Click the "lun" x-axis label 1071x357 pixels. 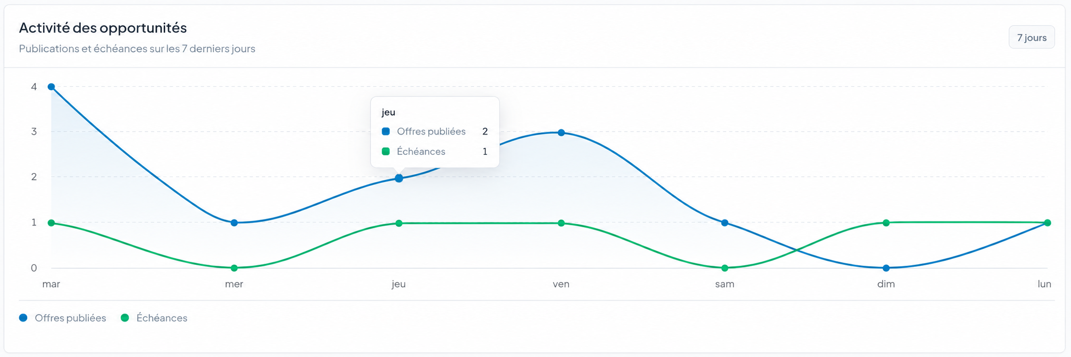pyautogui.click(x=1044, y=284)
